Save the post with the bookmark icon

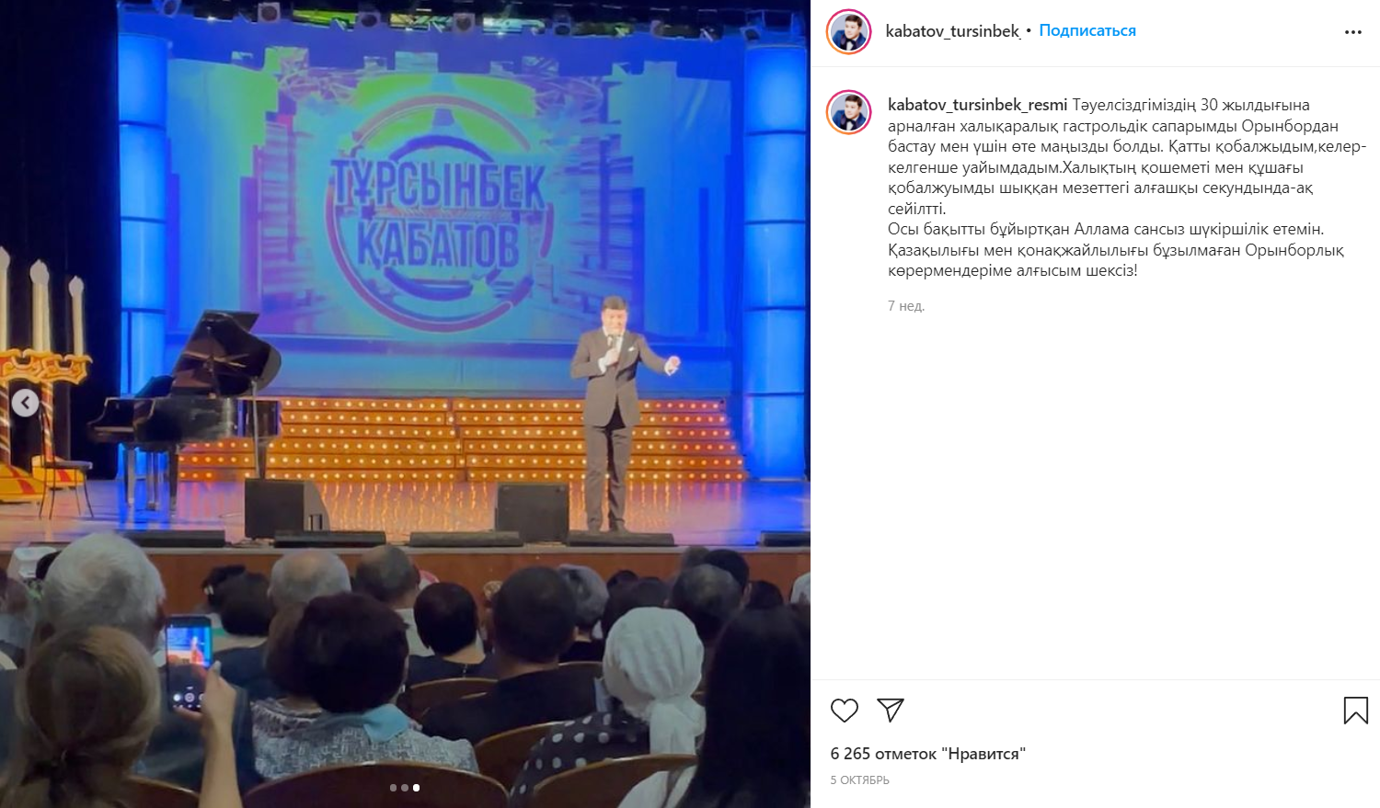pos(1355,710)
